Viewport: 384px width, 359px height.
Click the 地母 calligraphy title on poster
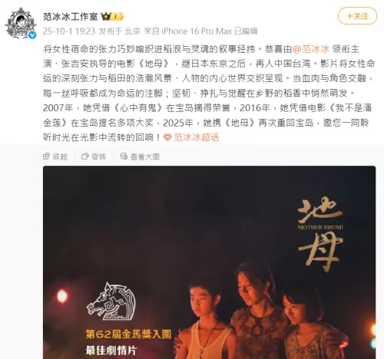(x=320, y=234)
